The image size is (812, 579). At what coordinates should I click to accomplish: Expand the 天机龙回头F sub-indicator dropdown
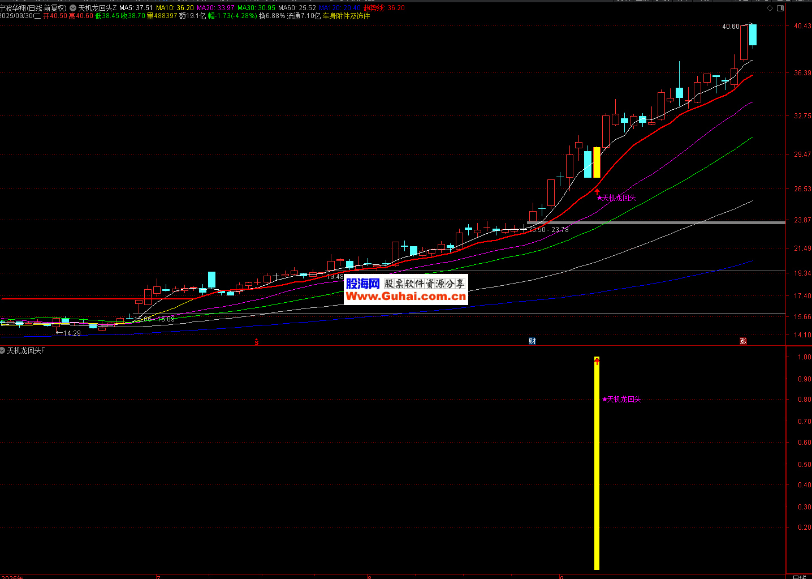3,351
